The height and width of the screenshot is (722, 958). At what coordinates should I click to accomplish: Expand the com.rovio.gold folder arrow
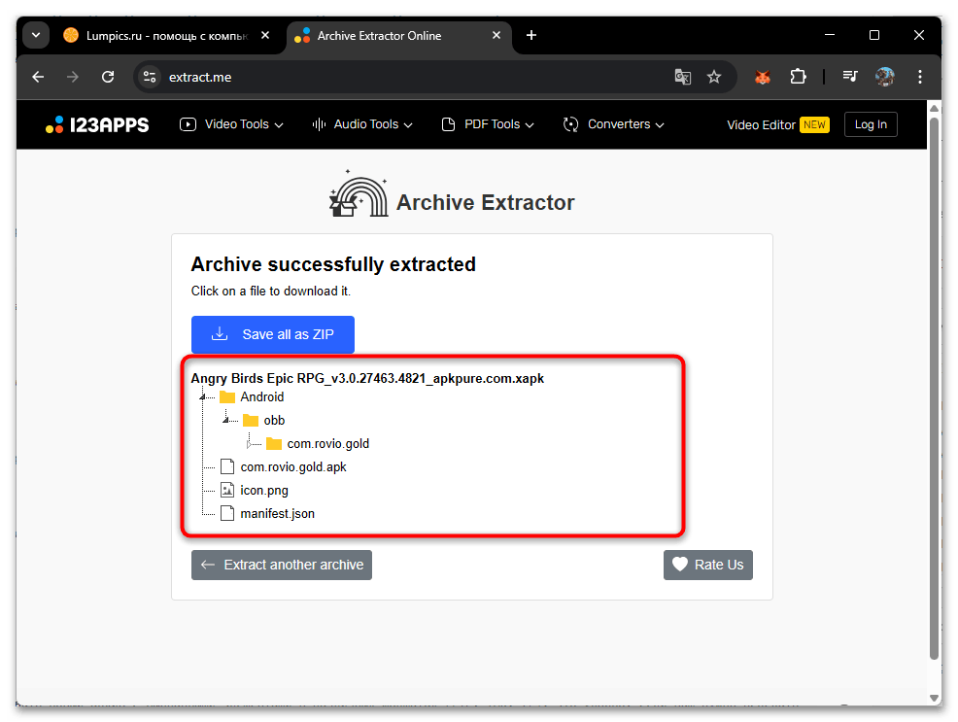249,443
